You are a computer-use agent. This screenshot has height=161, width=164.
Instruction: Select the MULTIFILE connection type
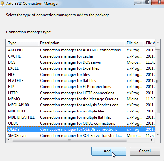click(81, 111)
